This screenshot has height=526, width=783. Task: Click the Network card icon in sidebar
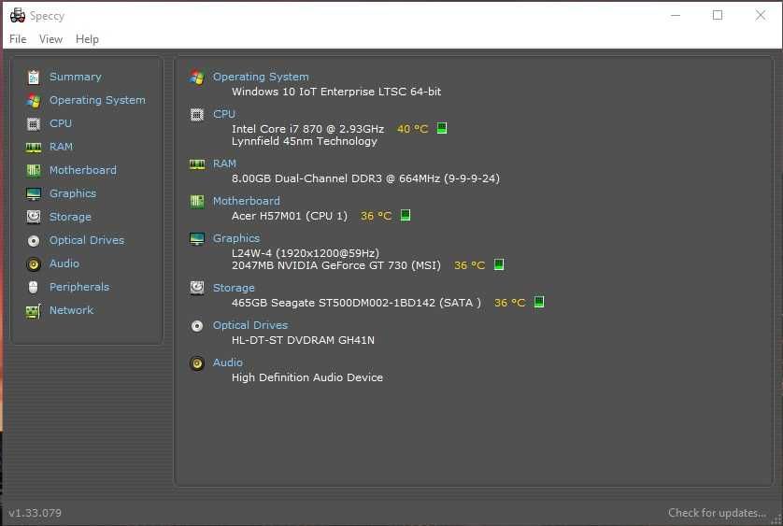[x=34, y=311]
